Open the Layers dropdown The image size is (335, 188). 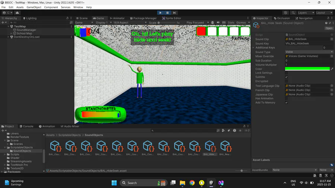coord(306,13)
